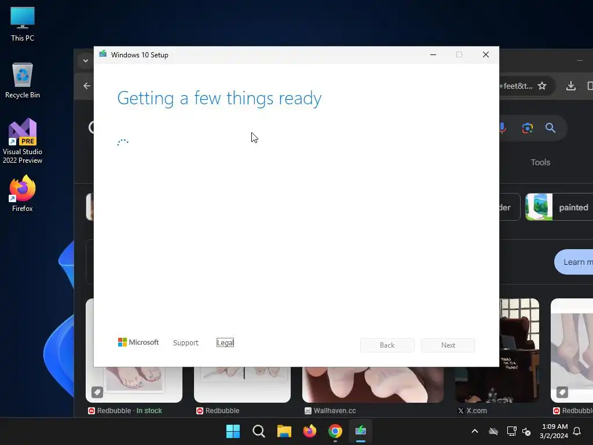Click the Support link in Setup
The width and height of the screenshot is (593, 445).
pos(186,343)
